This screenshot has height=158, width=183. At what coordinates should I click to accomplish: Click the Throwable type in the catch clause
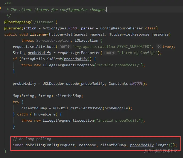coord(42,114)
